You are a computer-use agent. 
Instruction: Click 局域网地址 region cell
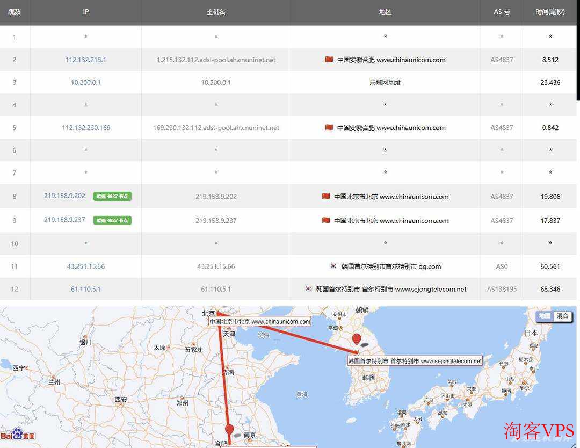click(385, 82)
